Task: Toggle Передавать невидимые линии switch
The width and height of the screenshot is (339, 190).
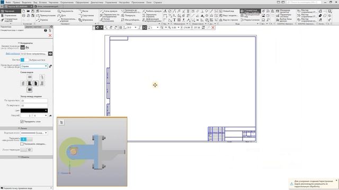Action: coord(26,139)
